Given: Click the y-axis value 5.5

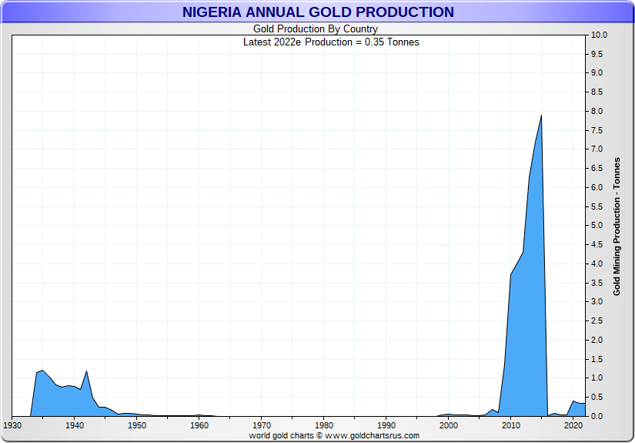Looking at the screenshot, I should 597,206.
